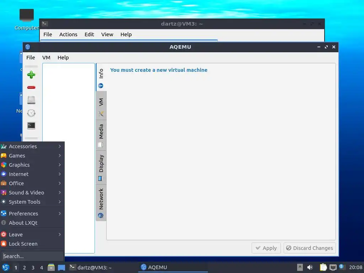Choose Lock Screen from start menu
The width and height of the screenshot is (364, 273).
tap(32, 244)
